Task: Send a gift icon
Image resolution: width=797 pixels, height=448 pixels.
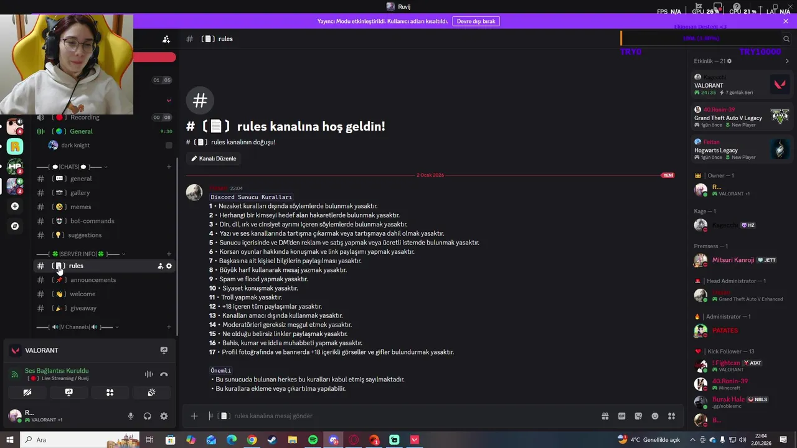Action: click(605, 416)
